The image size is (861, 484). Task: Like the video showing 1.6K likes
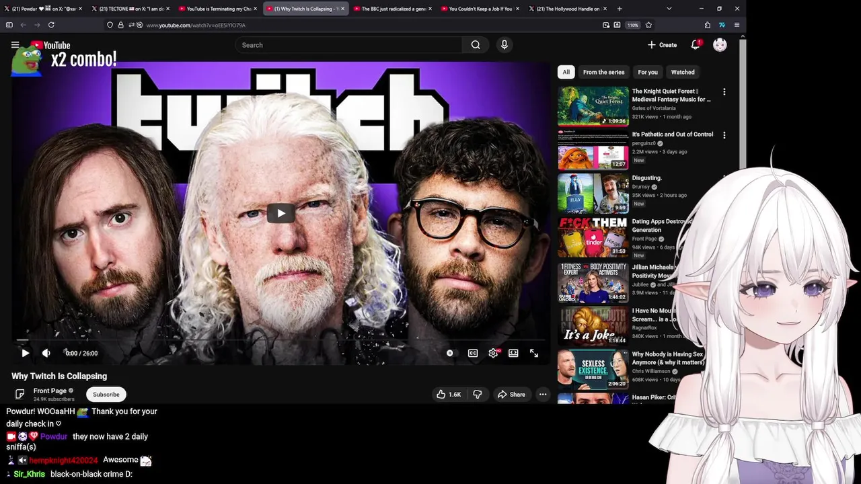(448, 395)
